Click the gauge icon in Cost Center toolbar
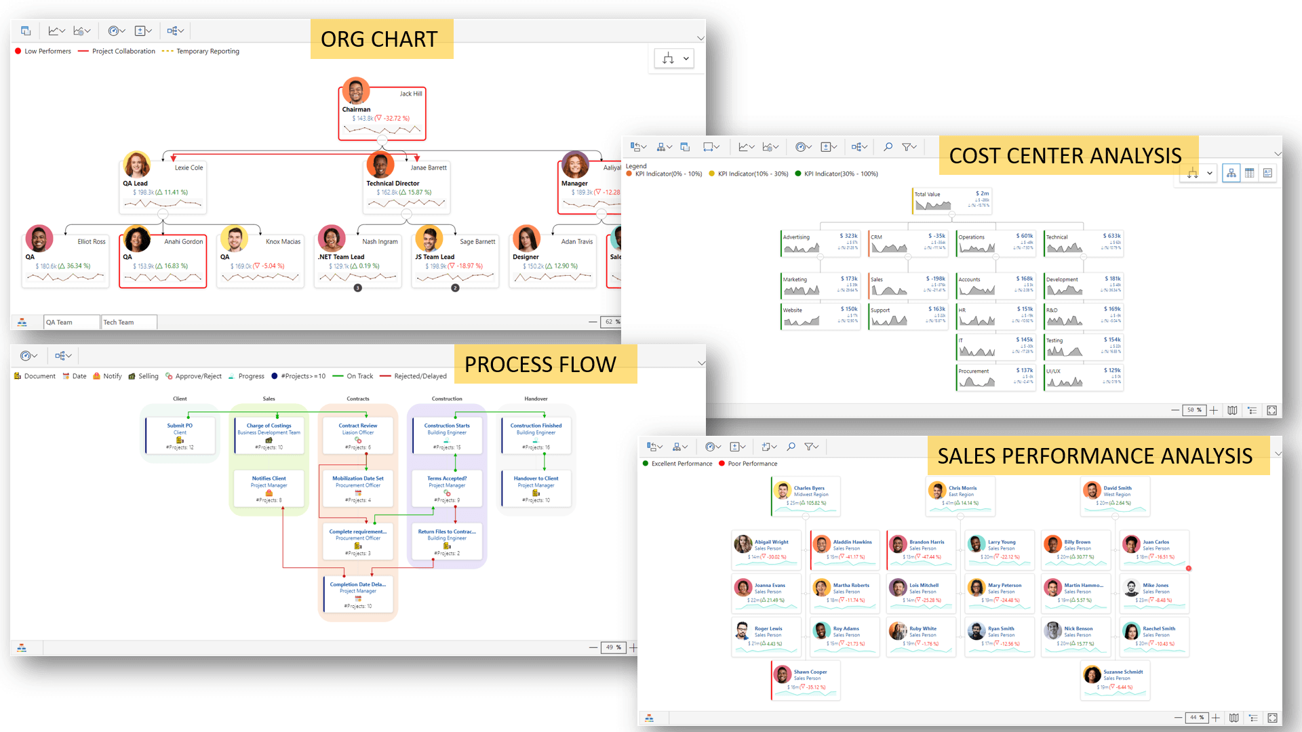 [804, 146]
